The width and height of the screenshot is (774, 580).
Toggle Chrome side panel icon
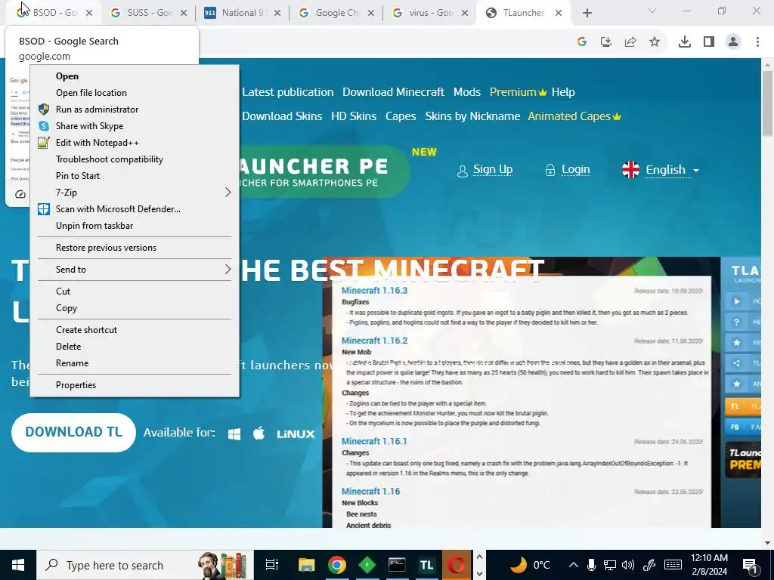pos(709,42)
